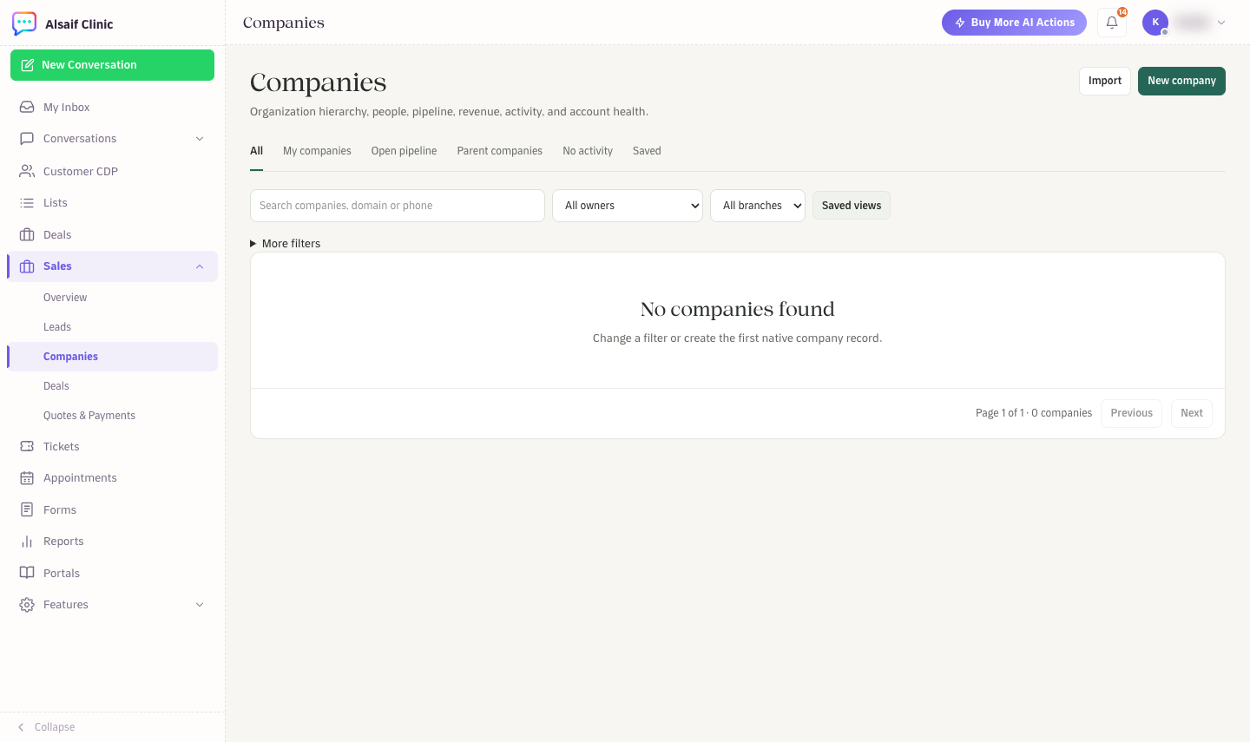This screenshot has width=1250, height=742.
Task: Click the Collapse sidebar arrow icon
Action: click(21, 727)
